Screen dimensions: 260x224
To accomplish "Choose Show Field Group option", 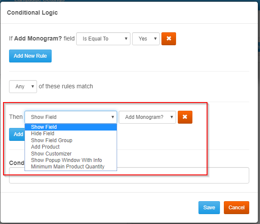I will [x=71, y=140].
